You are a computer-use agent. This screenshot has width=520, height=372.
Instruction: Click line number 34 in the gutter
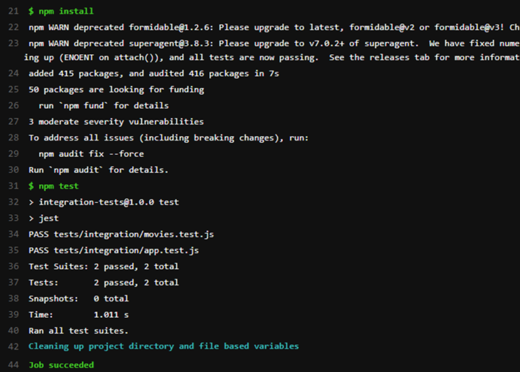pos(14,235)
